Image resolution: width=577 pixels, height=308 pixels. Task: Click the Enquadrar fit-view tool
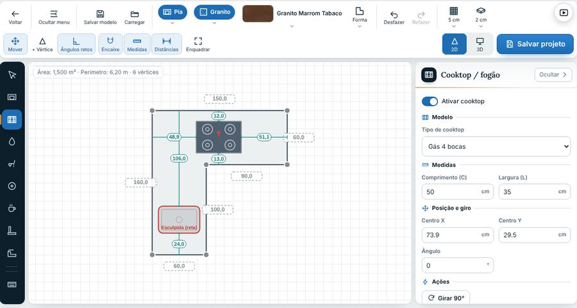pyautogui.click(x=198, y=44)
